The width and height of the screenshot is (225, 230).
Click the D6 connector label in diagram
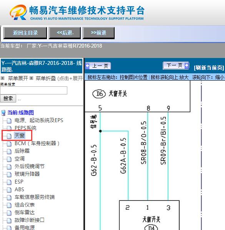click(x=99, y=94)
